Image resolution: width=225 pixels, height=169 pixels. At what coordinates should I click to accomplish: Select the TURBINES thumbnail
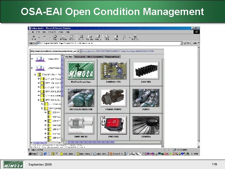pyautogui.click(x=146, y=125)
